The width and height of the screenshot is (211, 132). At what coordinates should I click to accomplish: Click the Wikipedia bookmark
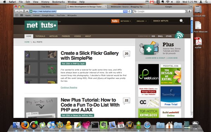(x=72, y=15)
